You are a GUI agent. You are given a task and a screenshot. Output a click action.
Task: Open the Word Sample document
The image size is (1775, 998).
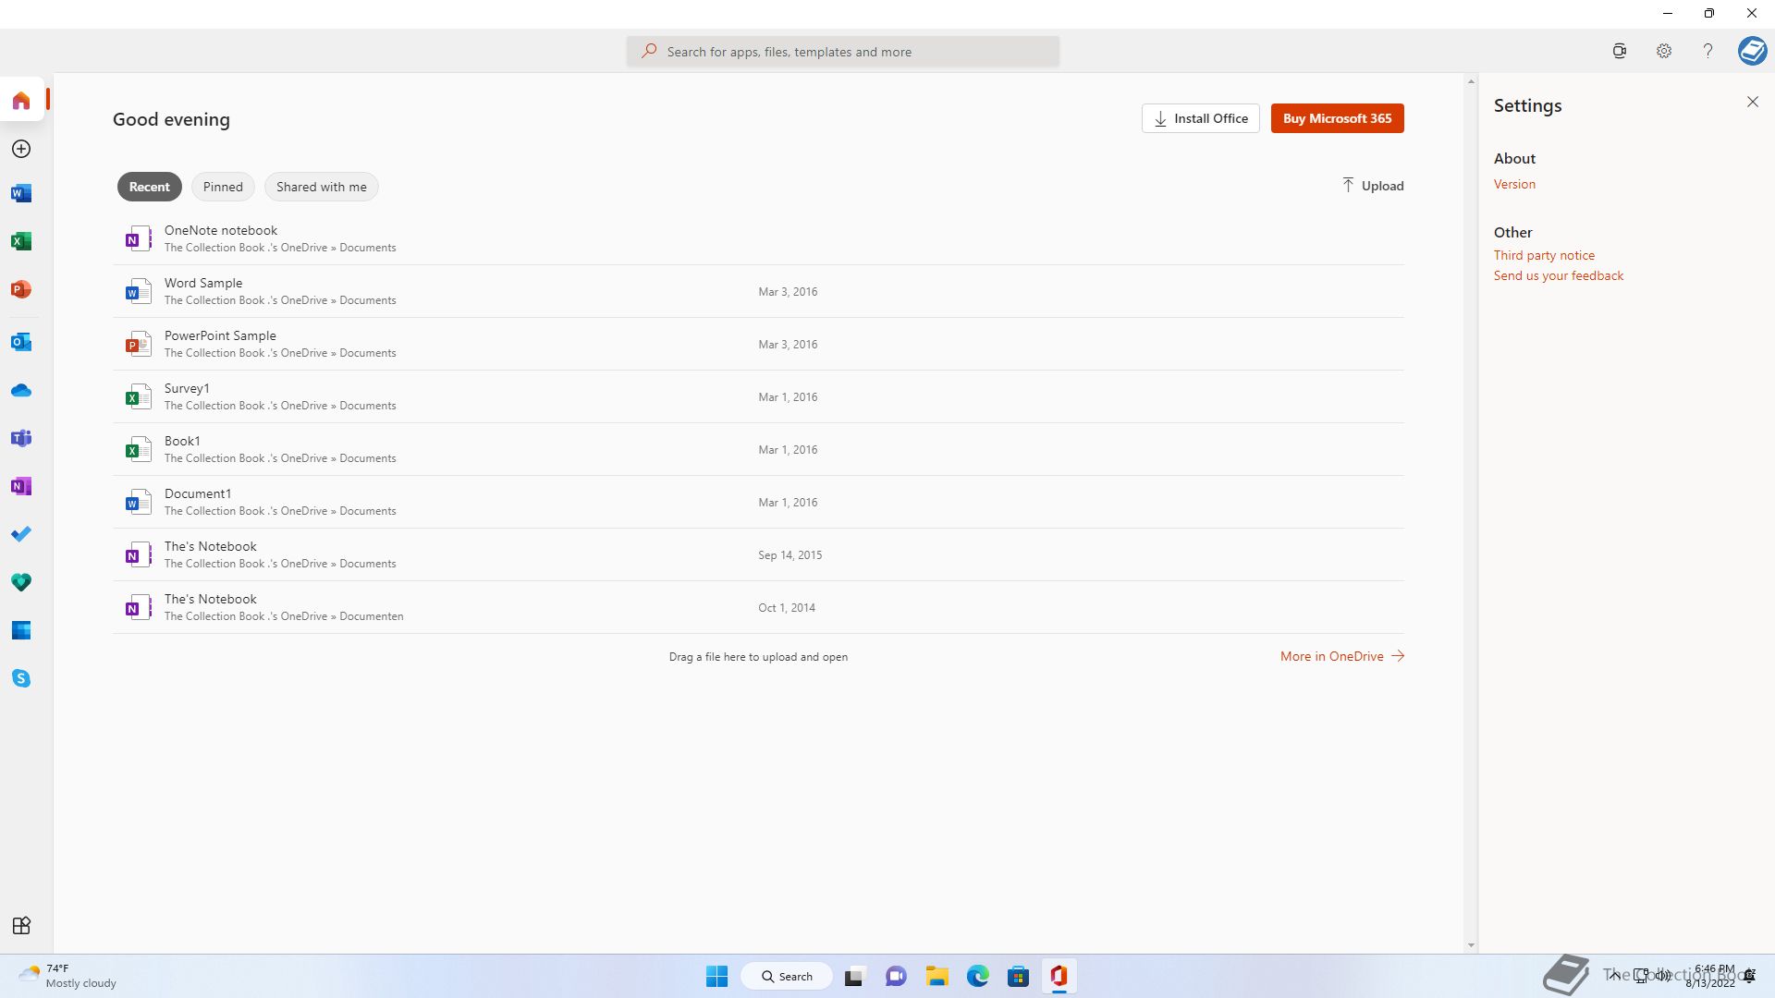pyautogui.click(x=203, y=283)
